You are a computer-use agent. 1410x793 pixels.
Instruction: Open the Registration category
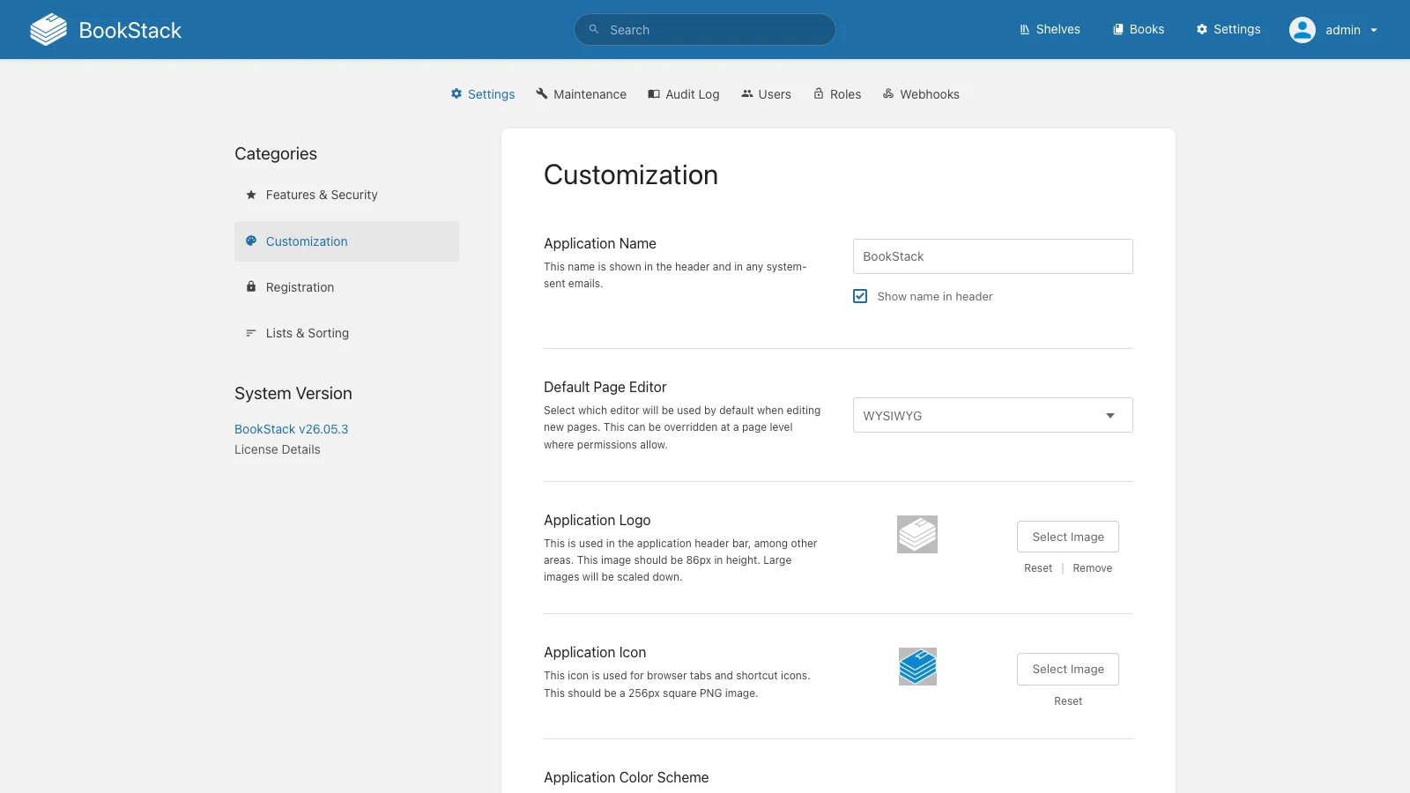(346, 287)
